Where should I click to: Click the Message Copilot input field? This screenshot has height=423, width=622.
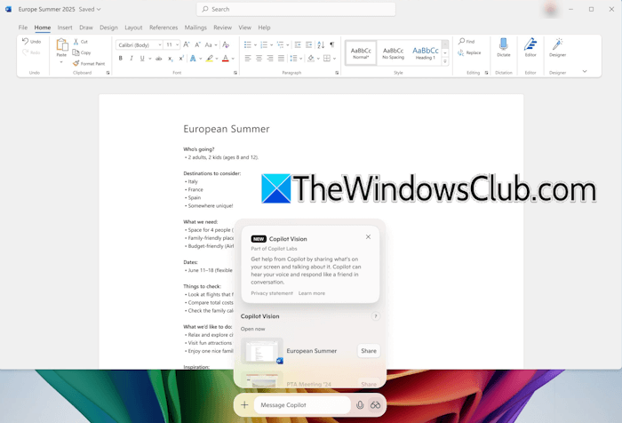click(x=302, y=404)
